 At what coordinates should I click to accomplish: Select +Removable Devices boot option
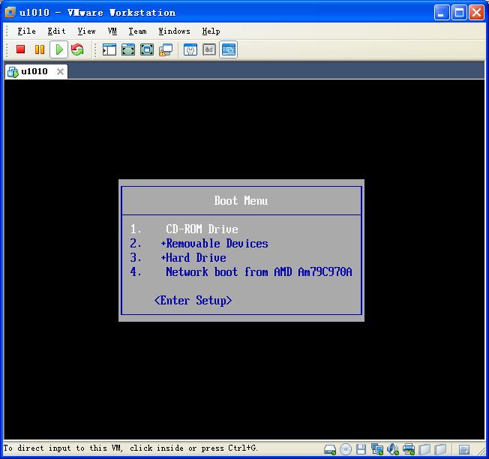point(214,244)
